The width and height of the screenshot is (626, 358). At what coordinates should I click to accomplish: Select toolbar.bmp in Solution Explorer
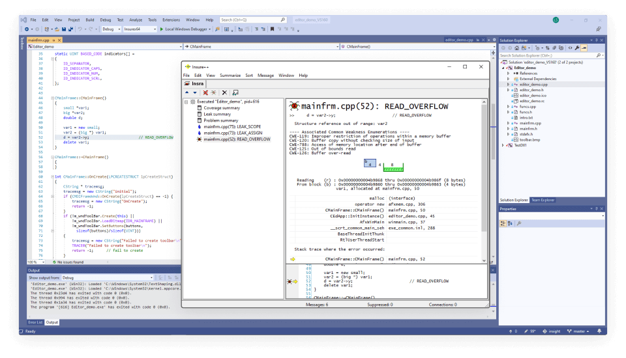[x=529, y=140]
